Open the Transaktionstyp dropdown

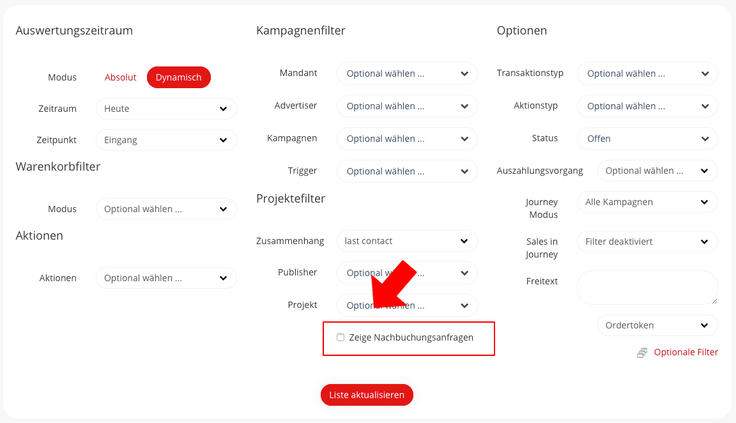pyautogui.click(x=647, y=73)
